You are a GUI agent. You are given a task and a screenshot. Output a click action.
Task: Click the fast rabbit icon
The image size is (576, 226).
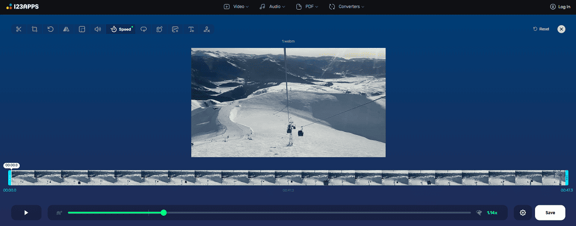click(479, 213)
